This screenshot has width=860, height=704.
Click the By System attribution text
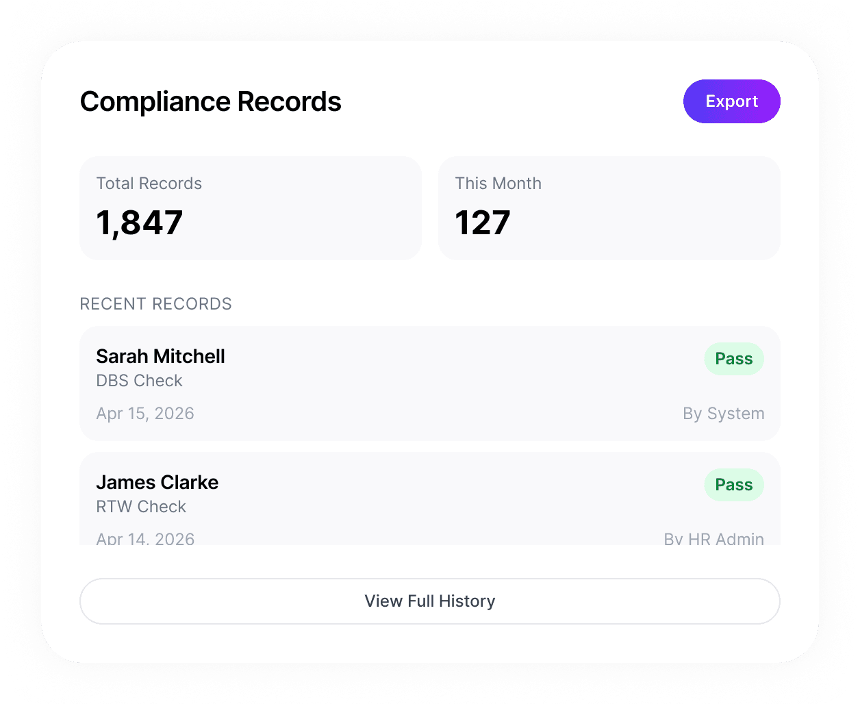723,413
